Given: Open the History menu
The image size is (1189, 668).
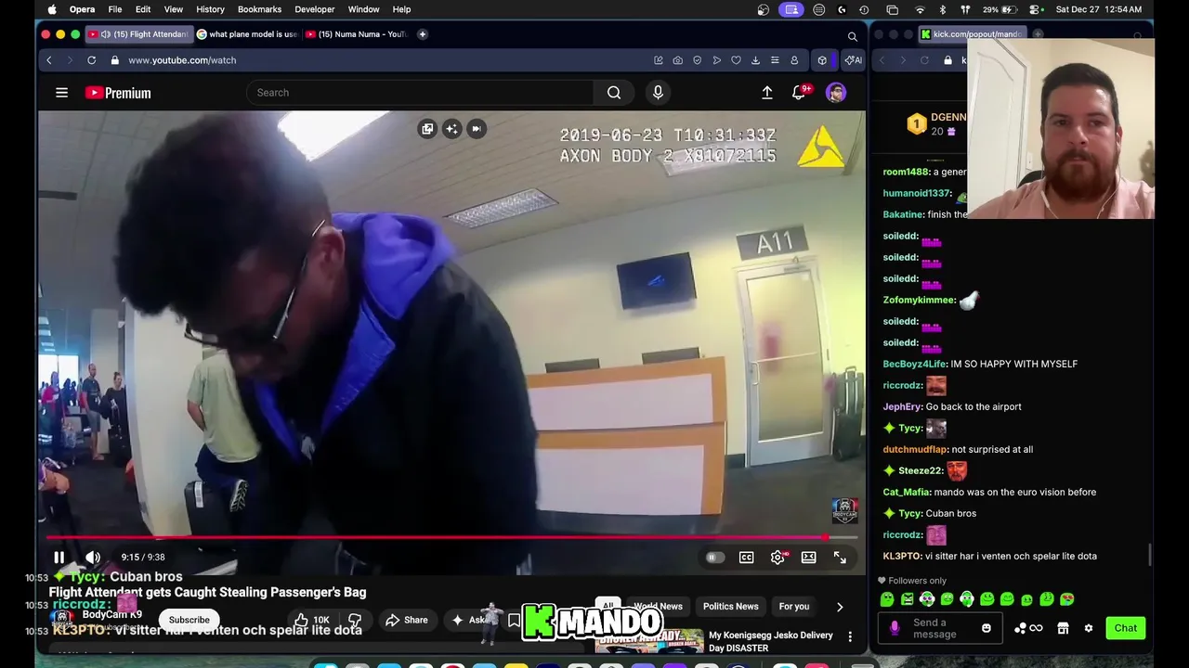Looking at the screenshot, I should tap(210, 9).
